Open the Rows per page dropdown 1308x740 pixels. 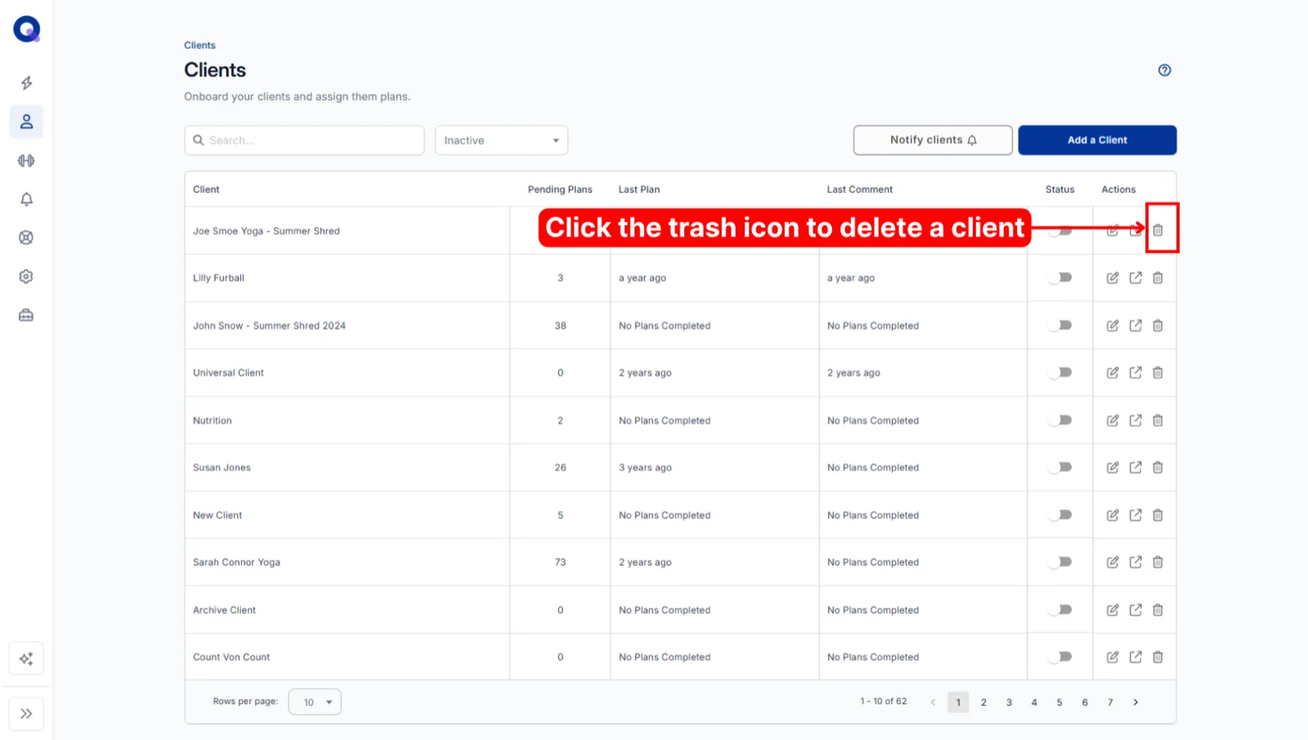tap(315, 702)
